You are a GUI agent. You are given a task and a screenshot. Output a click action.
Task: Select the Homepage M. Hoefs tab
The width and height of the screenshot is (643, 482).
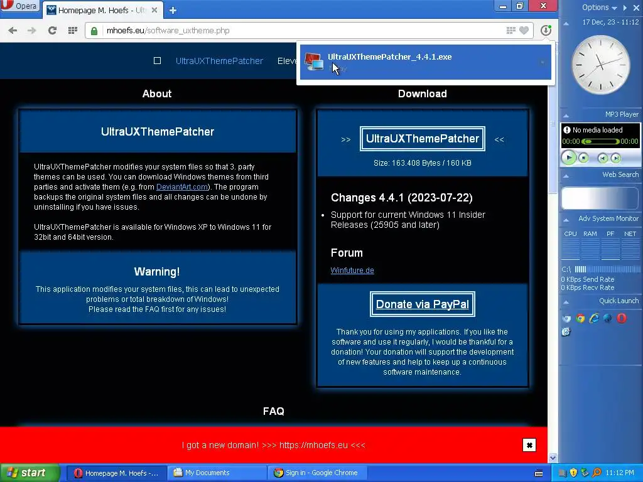[x=102, y=10]
